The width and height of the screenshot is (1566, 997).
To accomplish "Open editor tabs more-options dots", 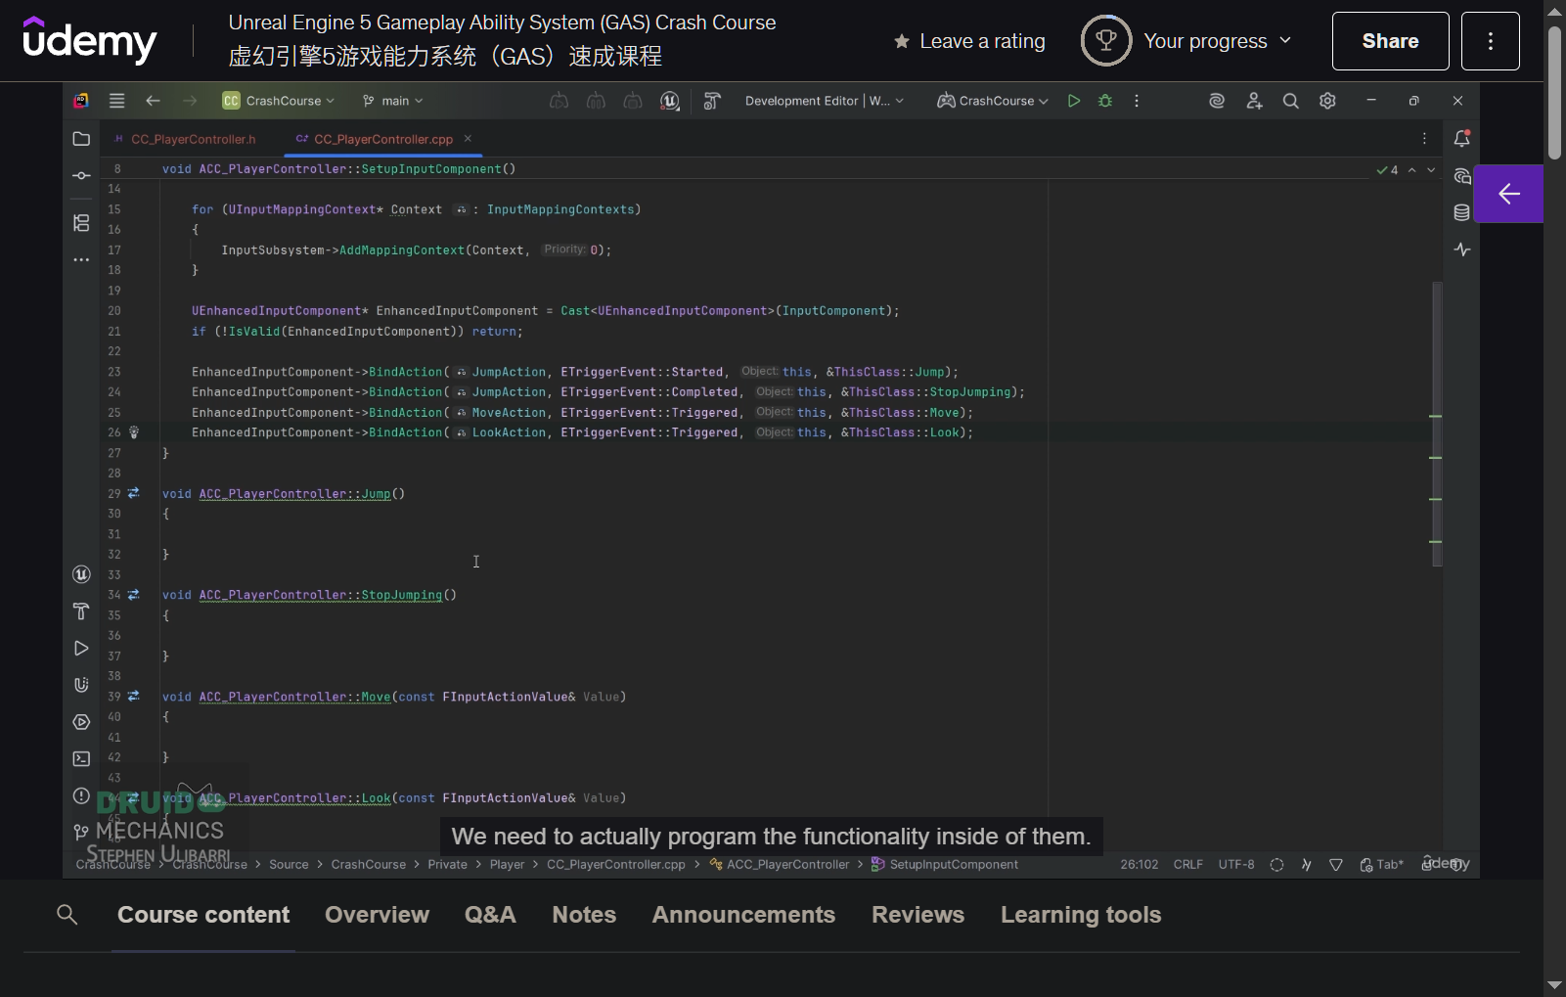I will [1424, 139].
